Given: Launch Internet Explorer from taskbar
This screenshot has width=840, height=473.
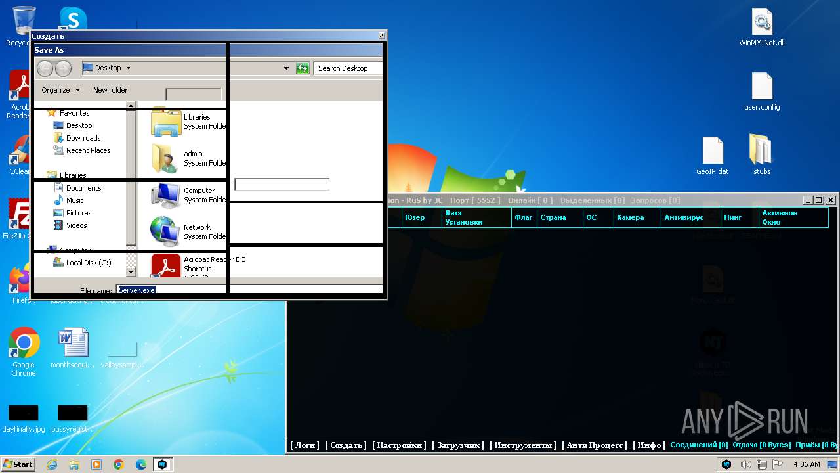Looking at the screenshot, I should 52,464.
